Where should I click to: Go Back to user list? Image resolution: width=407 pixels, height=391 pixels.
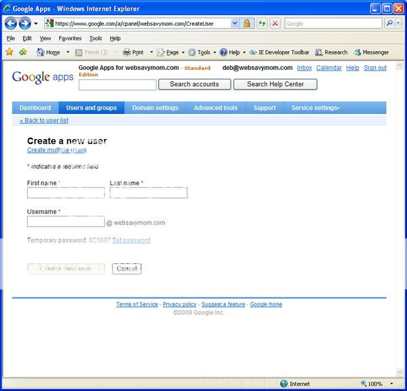click(44, 121)
